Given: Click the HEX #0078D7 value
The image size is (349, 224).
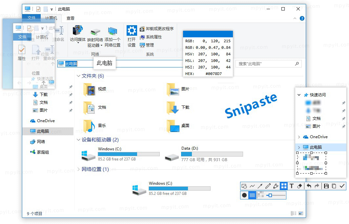Looking at the screenshot, I should (x=214, y=74).
